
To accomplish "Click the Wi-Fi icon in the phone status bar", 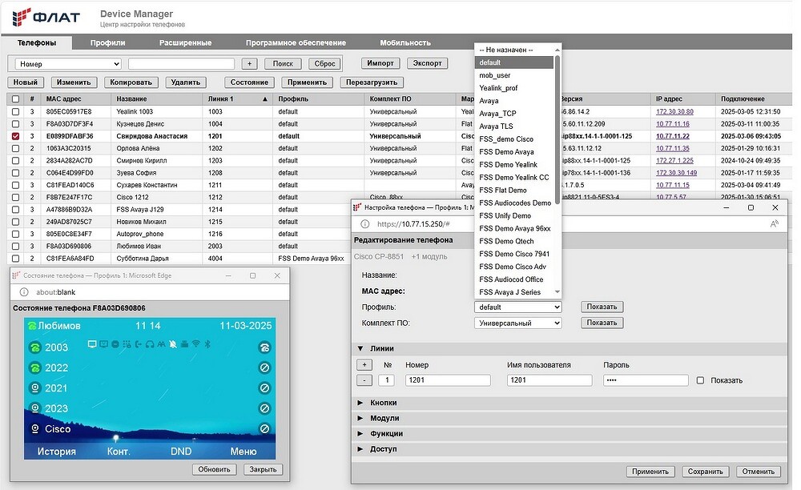I will coord(196,344).
